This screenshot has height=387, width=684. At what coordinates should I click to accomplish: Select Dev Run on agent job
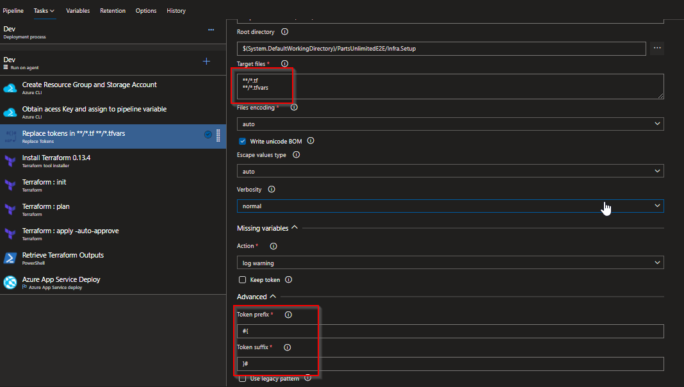[x=113, y=63]
